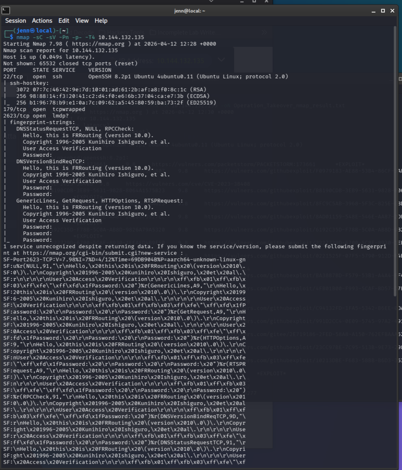Open the Actions menu
Image resolution: width=402 pixels, height=470 pixels.
click(42, 21)
